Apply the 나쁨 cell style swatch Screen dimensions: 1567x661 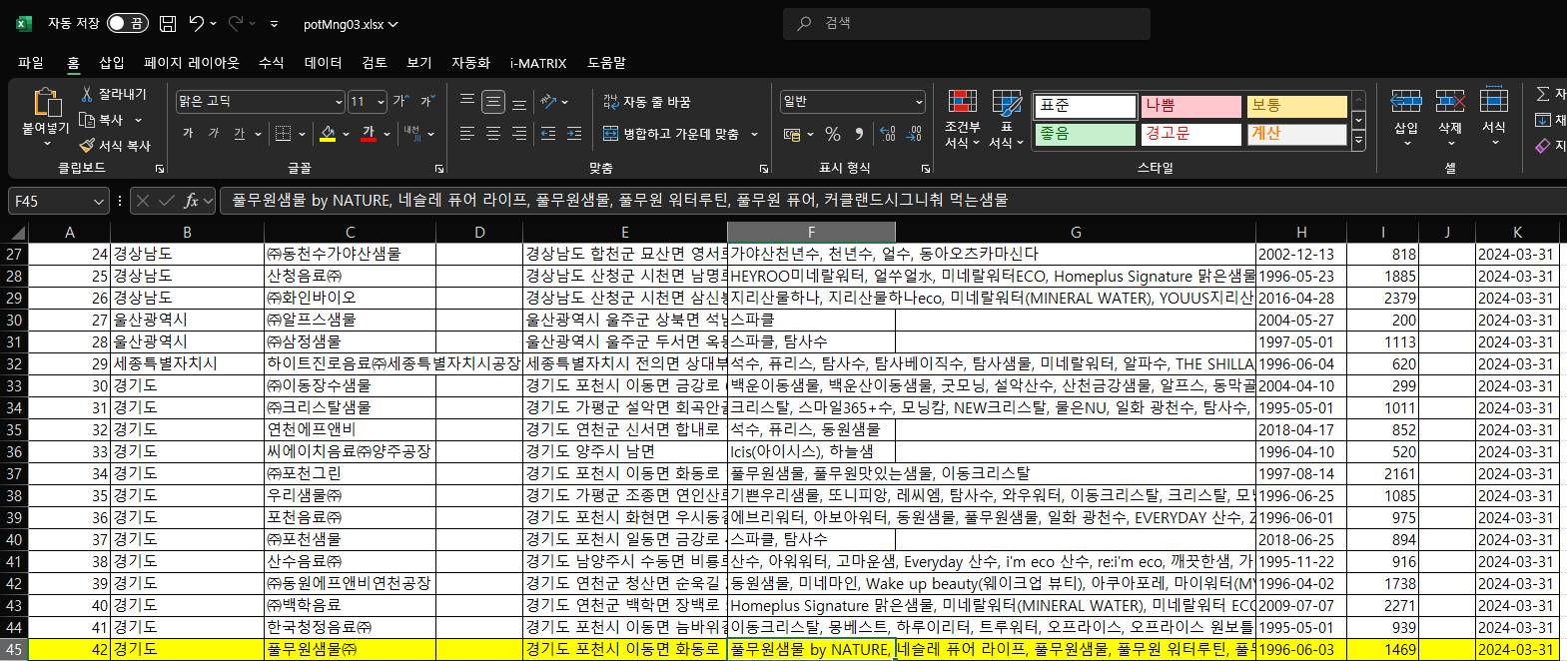pos(1190,106)
